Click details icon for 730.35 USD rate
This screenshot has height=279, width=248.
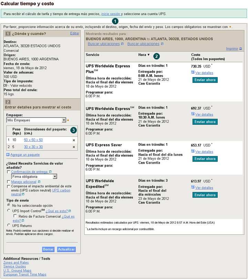click(x=193, y=73)
